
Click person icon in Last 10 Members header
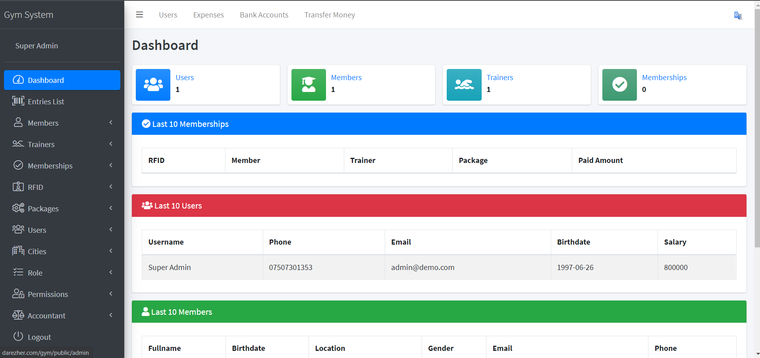pyautogui.click(x=146, y=312)
